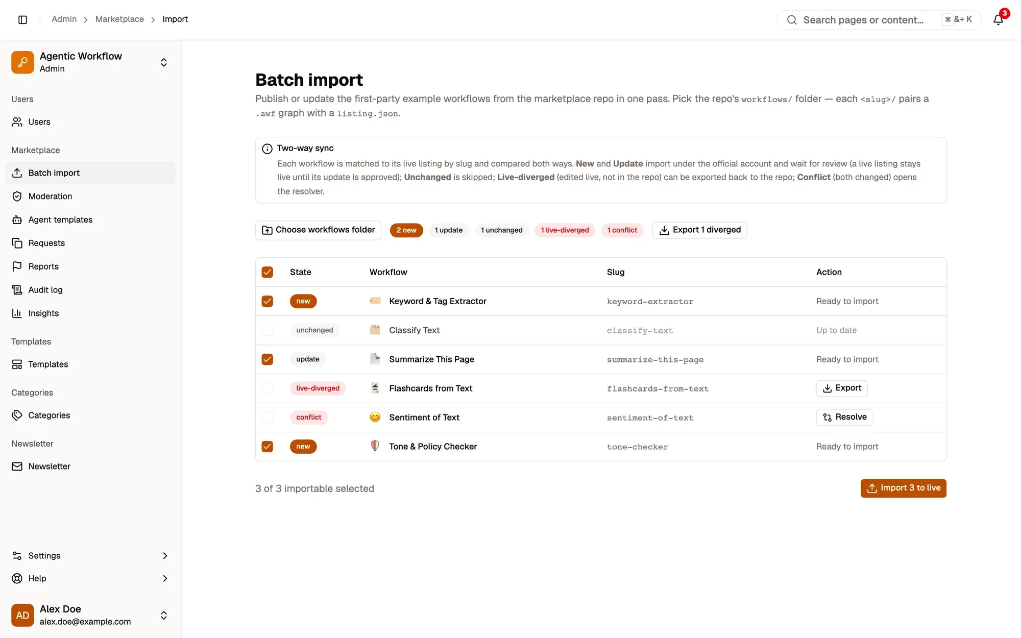Focus the Search pages or content field
Image resolution: width=1021 pixels, height=638 pixels.
(879, 20)
